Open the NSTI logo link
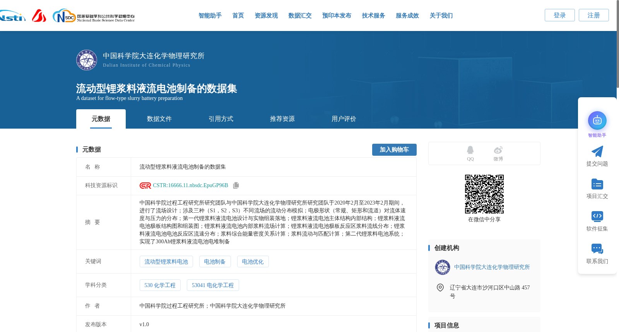Screen dimensions: 619x332 point(12,16)
